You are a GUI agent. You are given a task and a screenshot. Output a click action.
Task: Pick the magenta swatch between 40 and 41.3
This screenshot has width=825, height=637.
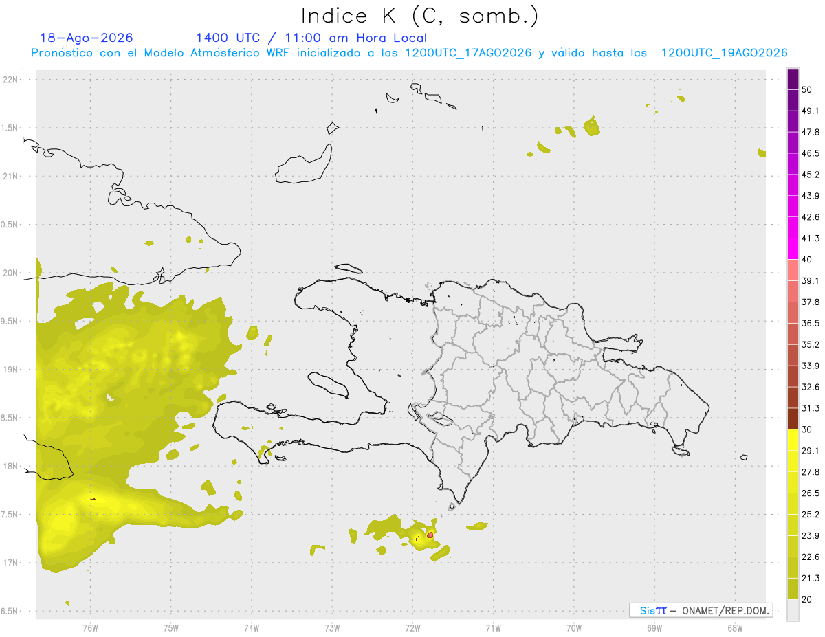(x=793, y=249)
